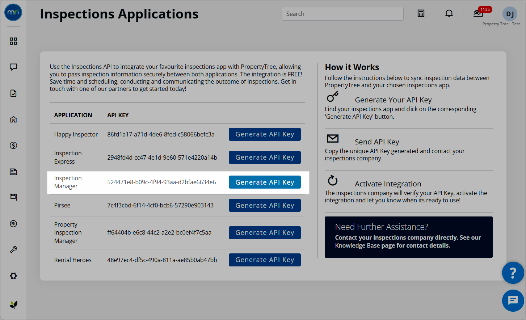
Task: Click the Need Further Assistance banner
Action: [409, 237]
